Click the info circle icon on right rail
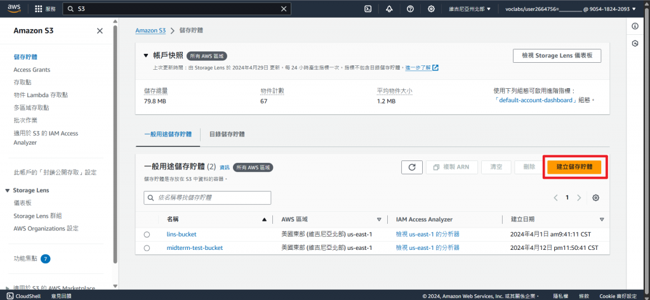The image size is (650, 300). coord(635,26)
